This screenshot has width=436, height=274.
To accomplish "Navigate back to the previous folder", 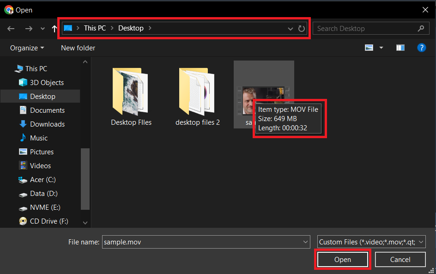I will coord(11,28).
